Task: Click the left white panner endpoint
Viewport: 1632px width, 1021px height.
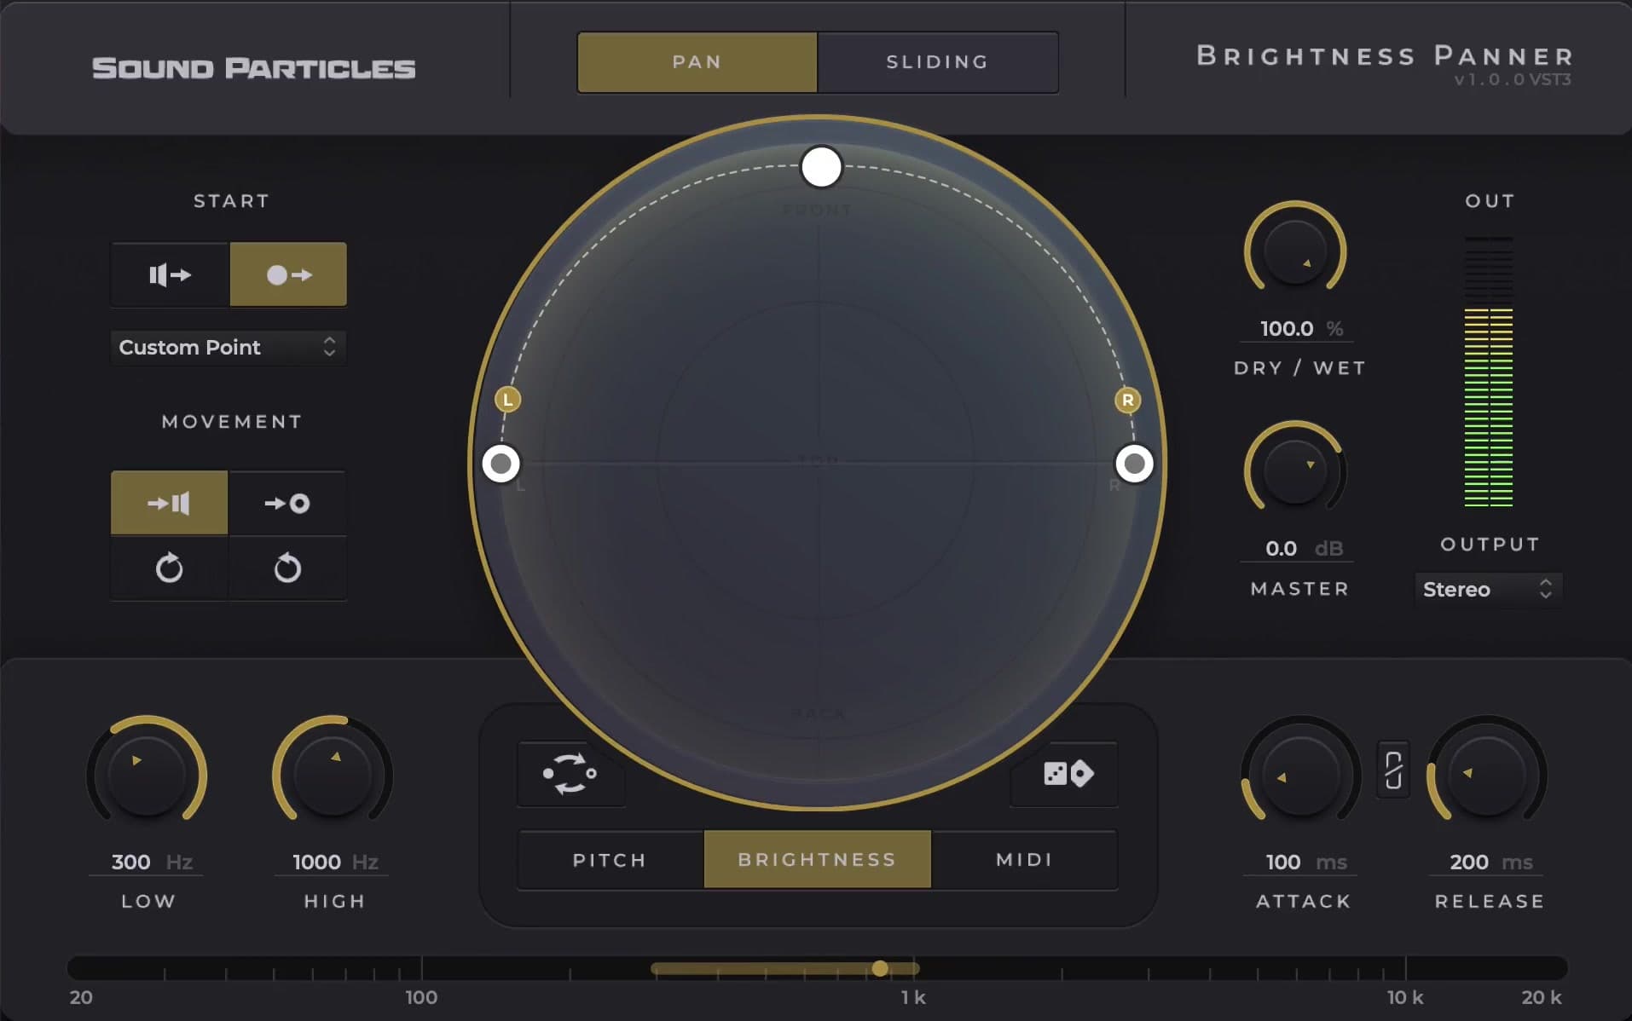Action: [501, 464]
